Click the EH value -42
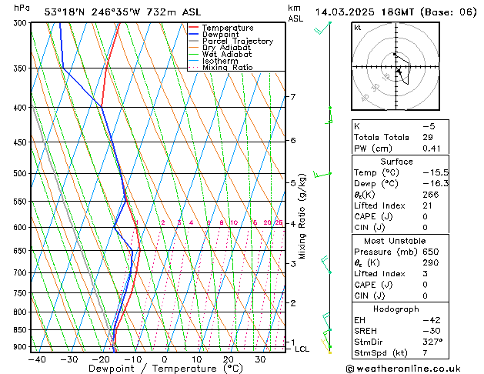Image resolution: width=484 pixels, height=374 pixels. (432, 320)
